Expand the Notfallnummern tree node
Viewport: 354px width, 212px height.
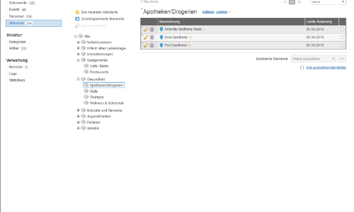click(78, 42)
